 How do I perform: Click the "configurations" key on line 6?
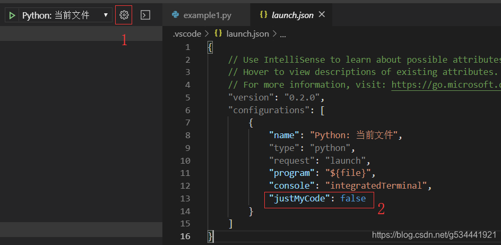[x=268, y=111]
